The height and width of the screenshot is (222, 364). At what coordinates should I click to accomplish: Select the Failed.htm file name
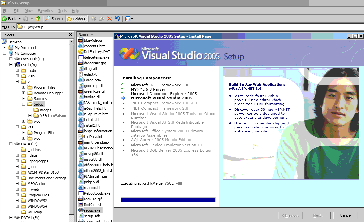(92, 80)
